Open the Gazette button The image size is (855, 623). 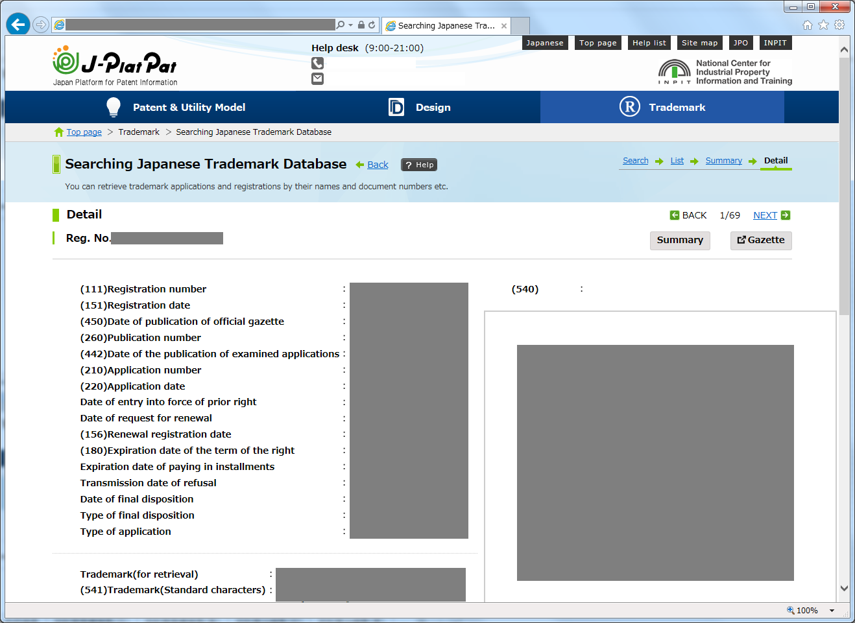pyautogui.click(x=761, y=240)
